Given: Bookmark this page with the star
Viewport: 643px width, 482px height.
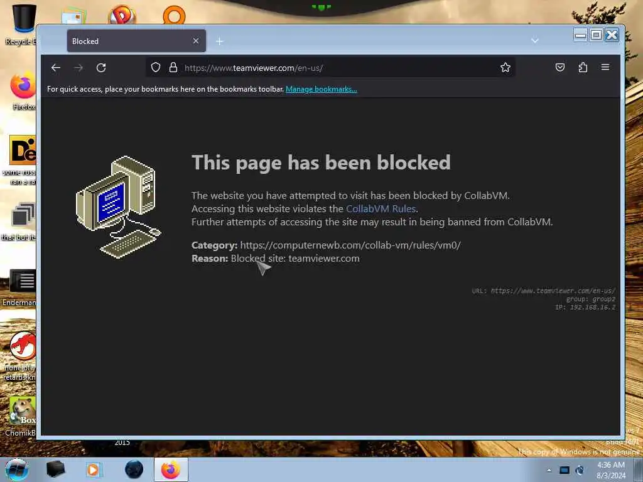Looking at the screenshot, I should [x=505, y=67].
